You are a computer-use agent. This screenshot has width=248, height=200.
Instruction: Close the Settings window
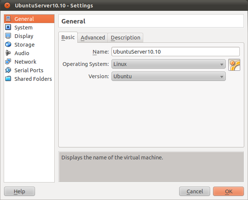[x=7, y=6]
